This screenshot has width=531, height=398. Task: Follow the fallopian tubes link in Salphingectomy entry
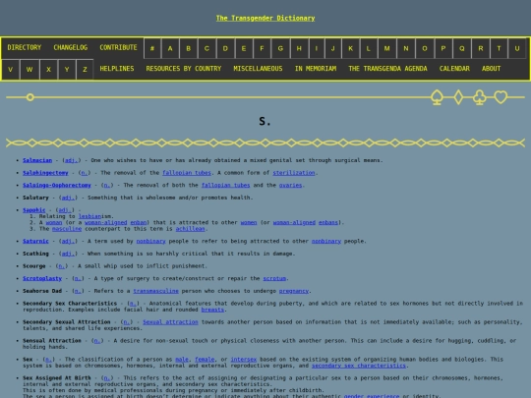click(187, 173)
